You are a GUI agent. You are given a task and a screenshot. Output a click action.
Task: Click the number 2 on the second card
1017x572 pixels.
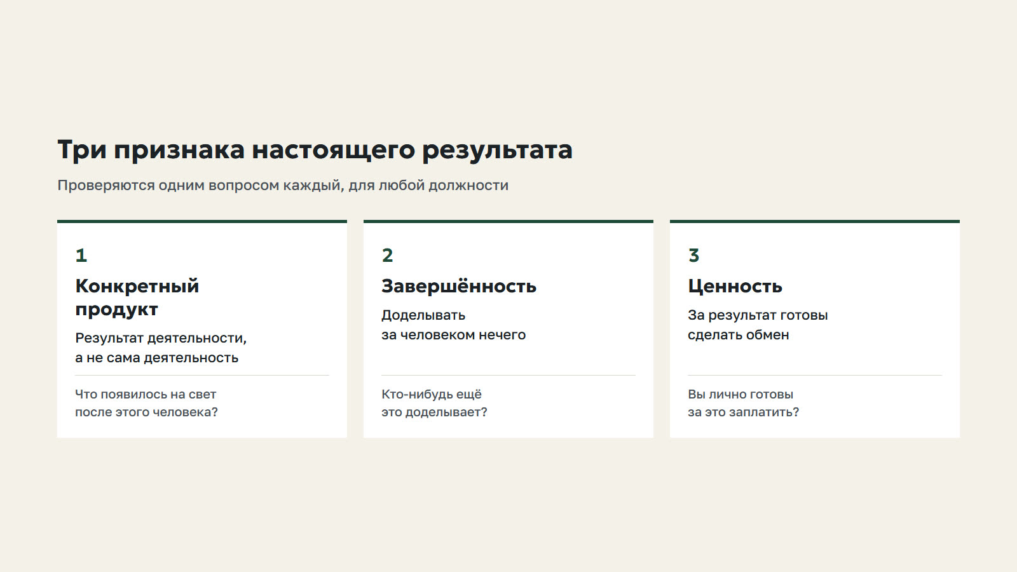coord(387,255)
